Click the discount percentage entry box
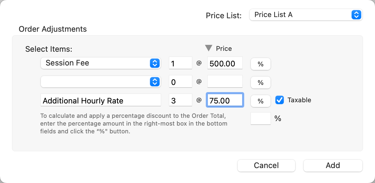This screenshot has width=375, height=183. [260, 118]
